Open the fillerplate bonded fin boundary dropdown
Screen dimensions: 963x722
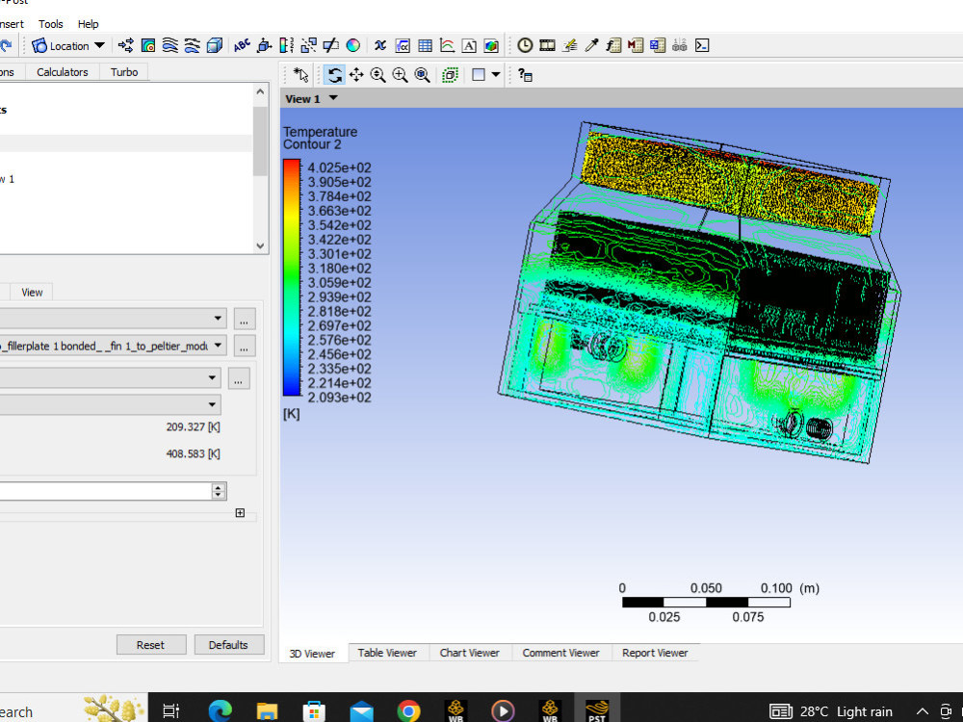(218, 346)
